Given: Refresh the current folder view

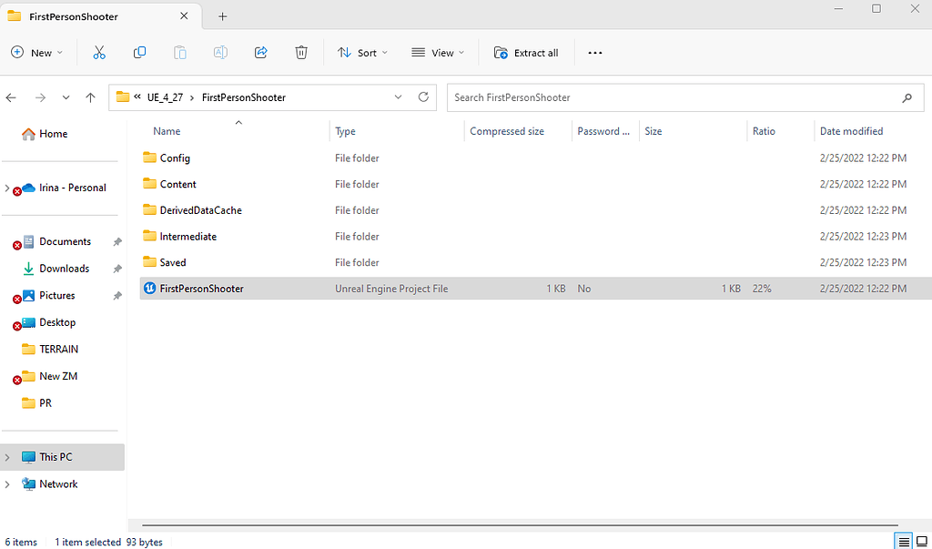Looking at the screenshot, I should coord(423,97).
